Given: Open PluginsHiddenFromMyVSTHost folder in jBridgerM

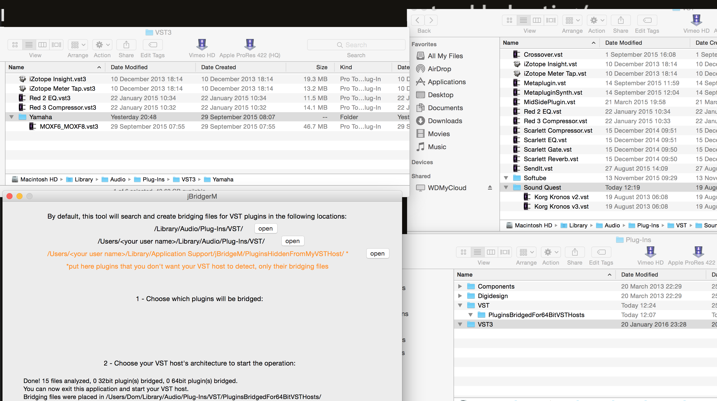Looking at the screenshot, I should (377, 254).
